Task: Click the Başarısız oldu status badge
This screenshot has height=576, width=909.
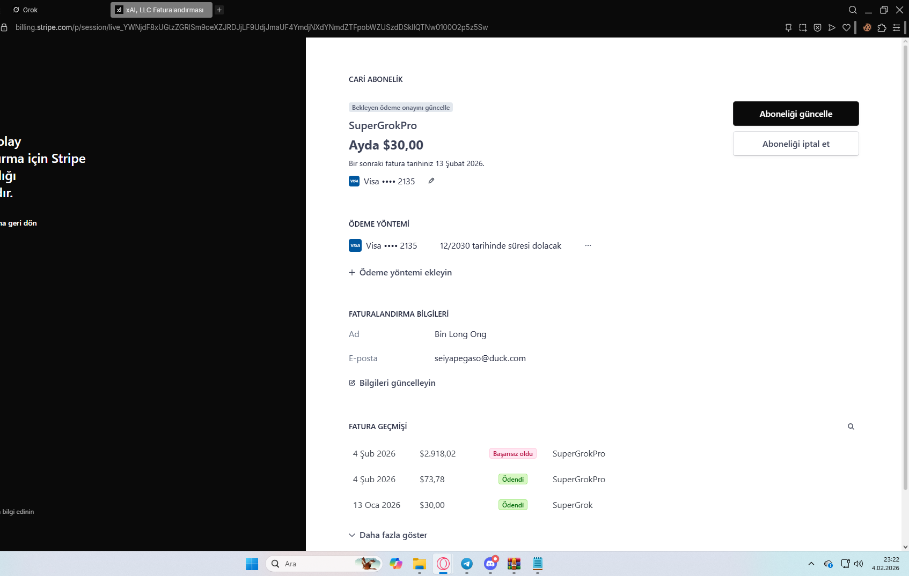Action: coord(513,453)
